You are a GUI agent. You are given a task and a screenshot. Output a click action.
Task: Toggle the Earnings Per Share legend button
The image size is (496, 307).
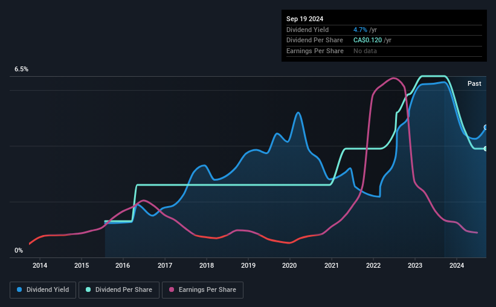pyautogui.click(x=203, y=290)
